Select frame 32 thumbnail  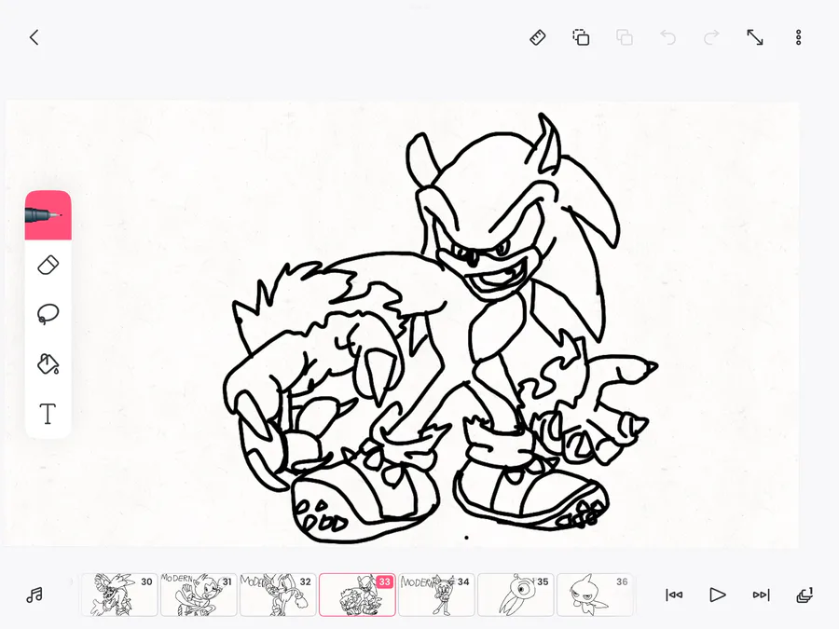(278, 595)
